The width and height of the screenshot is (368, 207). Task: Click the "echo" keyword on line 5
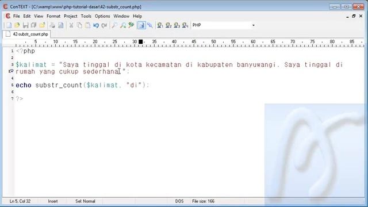point(24,85)
